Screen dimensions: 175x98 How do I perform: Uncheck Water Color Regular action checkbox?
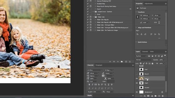click(88, 20)
